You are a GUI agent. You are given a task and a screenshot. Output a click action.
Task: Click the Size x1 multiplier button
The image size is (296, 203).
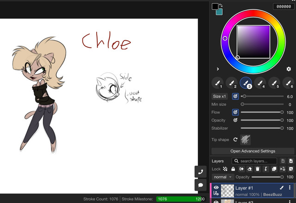219,96
